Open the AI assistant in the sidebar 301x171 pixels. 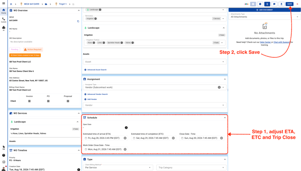(4, 28)
